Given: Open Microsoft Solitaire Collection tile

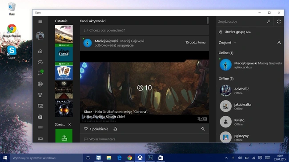Looking at the screenshot, I should [64, 71].
